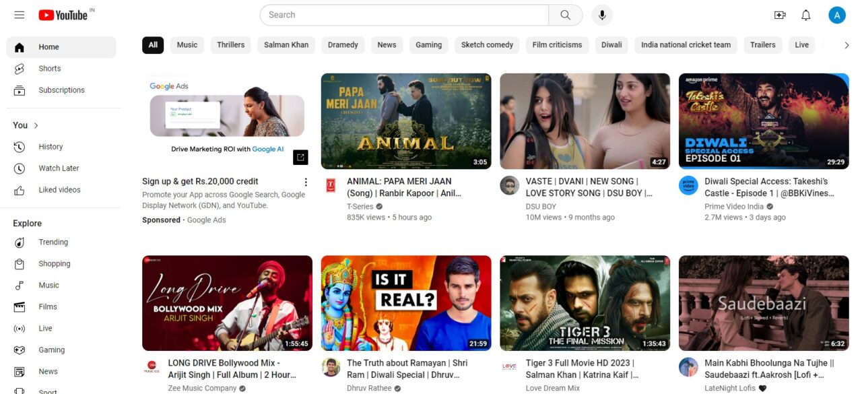Open The Truth about Ramayan title
The height and width of the screenshot is (394, 862).
tap(407, 369)
